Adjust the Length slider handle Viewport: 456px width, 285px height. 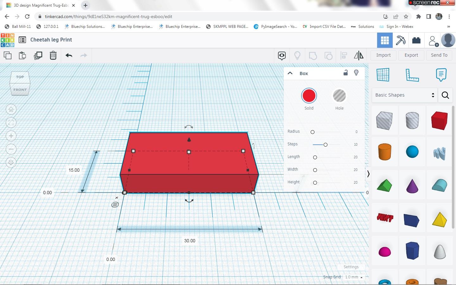coord(315,157)
